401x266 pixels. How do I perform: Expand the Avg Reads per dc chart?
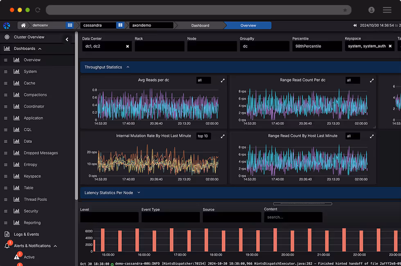point(223,80)
